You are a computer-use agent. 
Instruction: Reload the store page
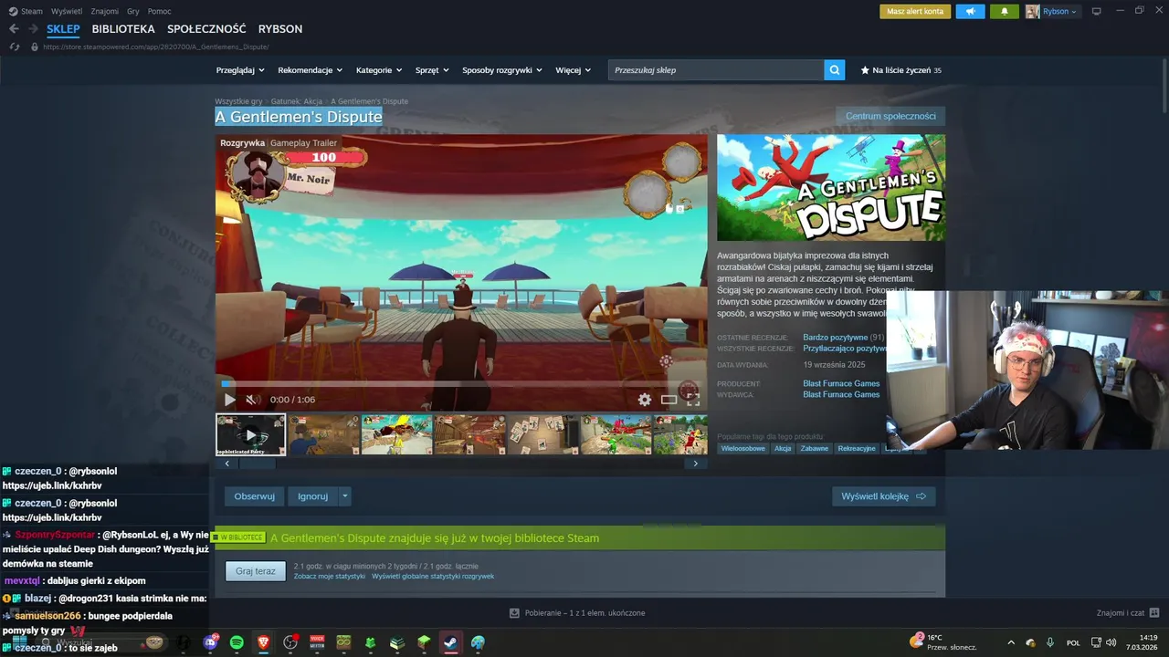pos(15,47)
